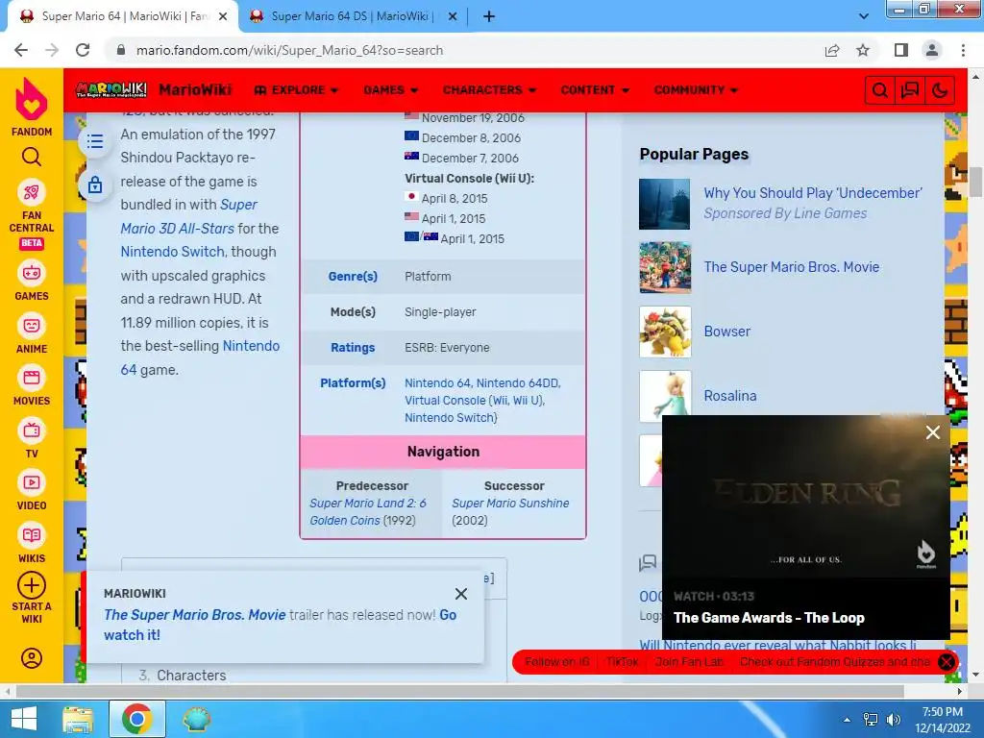Click the Share this page icon in address bar
The height and width of the screenshot is (738, 984).
pos(832,50)
